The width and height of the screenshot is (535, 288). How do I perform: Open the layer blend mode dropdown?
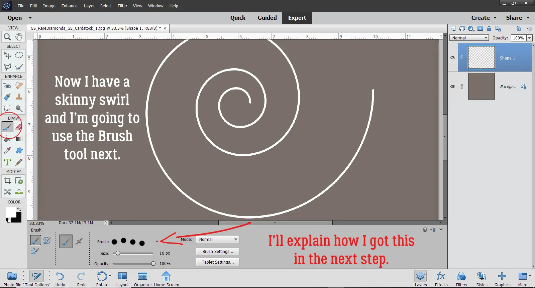469,38
